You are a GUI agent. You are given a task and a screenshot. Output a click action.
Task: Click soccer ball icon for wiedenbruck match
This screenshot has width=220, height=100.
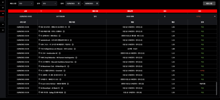(x=40, y=40)
